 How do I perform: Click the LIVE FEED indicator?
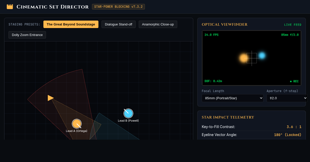coord(293,25)
